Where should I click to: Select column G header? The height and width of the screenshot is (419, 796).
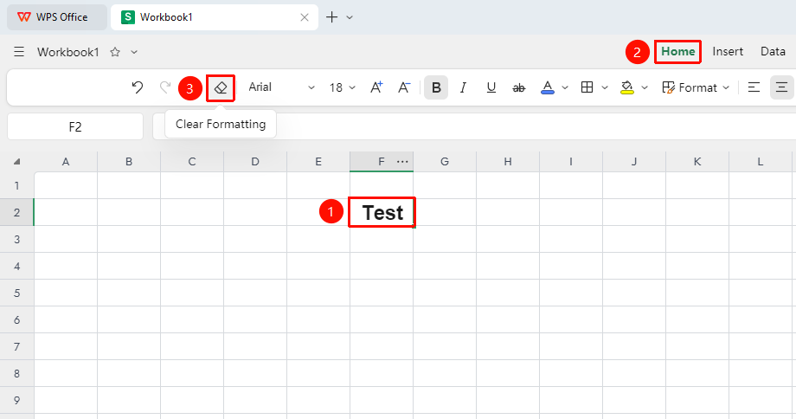tap(445, 162)
